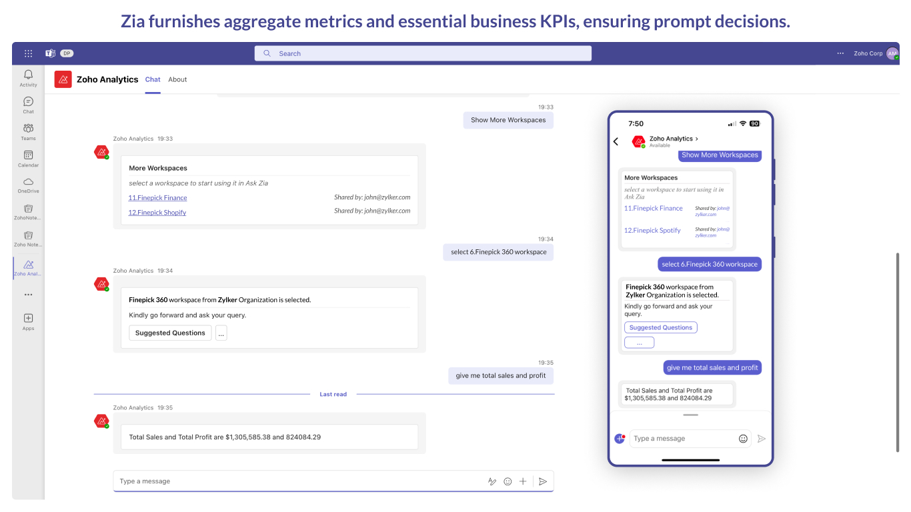Open 11.Finepick Finance workspace link
The width and height of the screenshot is (911, 512).
(157, 198)
